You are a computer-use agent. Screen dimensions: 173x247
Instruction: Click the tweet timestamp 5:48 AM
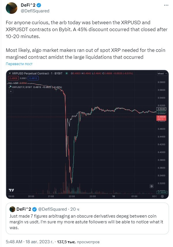pos(14,242)
